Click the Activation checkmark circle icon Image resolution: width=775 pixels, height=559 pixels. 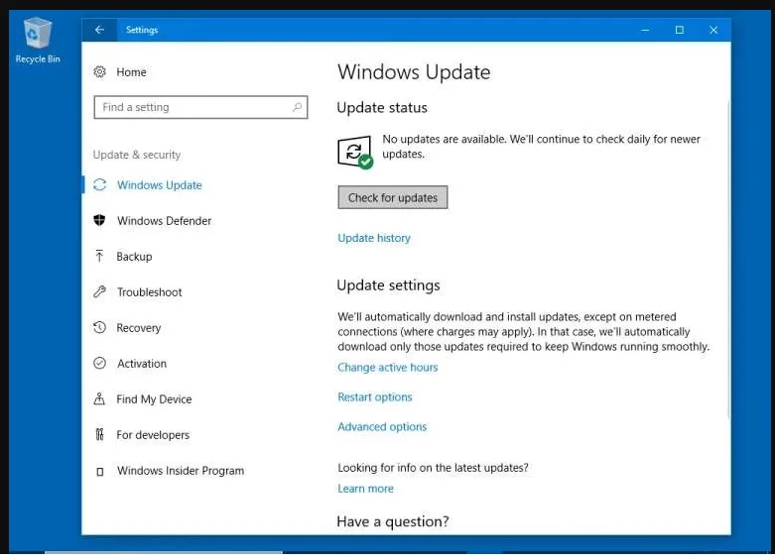pyautogui.click(x=99, y=363)
